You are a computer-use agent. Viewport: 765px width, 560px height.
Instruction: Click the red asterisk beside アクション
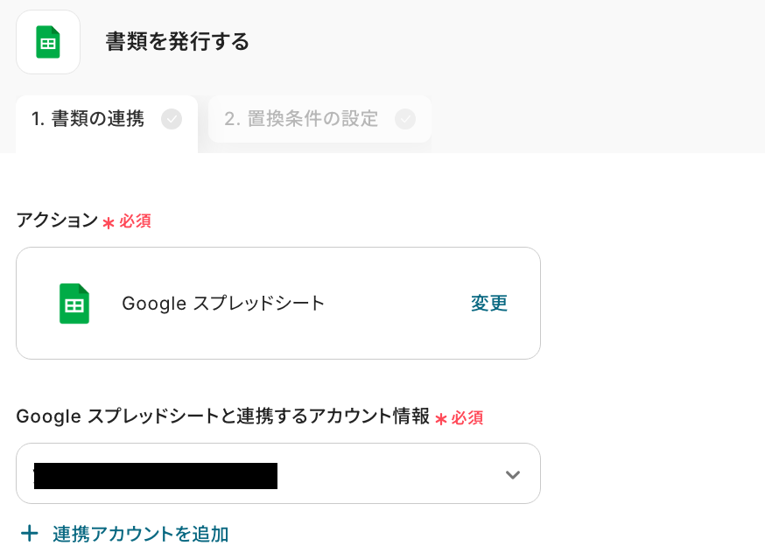point(109,222)
